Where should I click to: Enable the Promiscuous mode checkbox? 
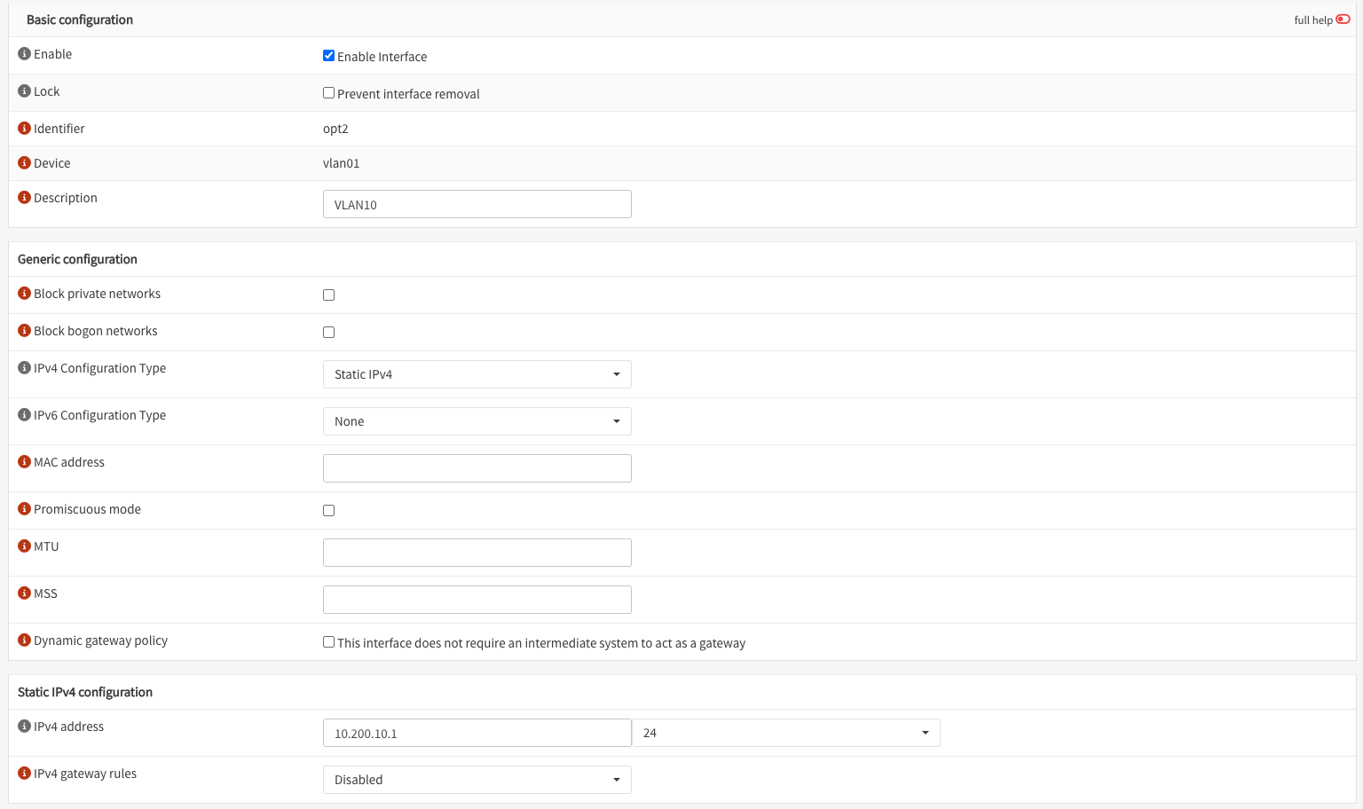pos(328,511)
